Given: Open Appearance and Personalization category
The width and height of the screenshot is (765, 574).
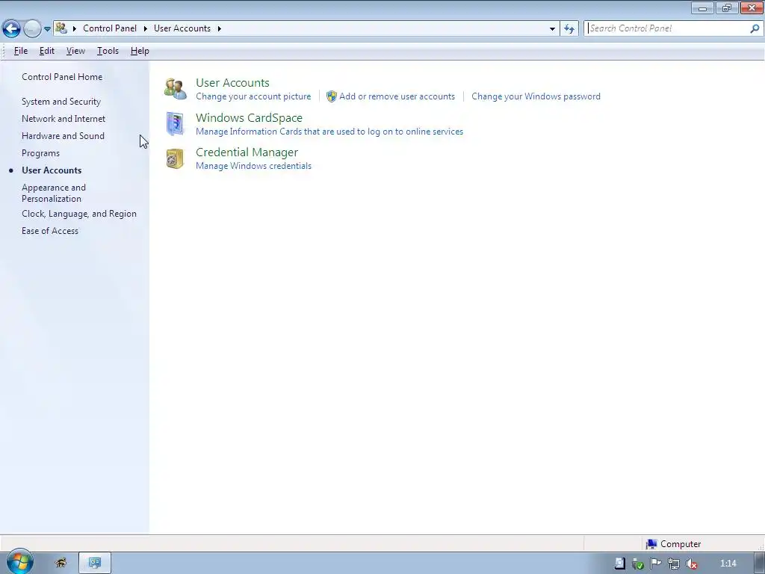Looking at the screenshot, I should [x=54, y=193].
